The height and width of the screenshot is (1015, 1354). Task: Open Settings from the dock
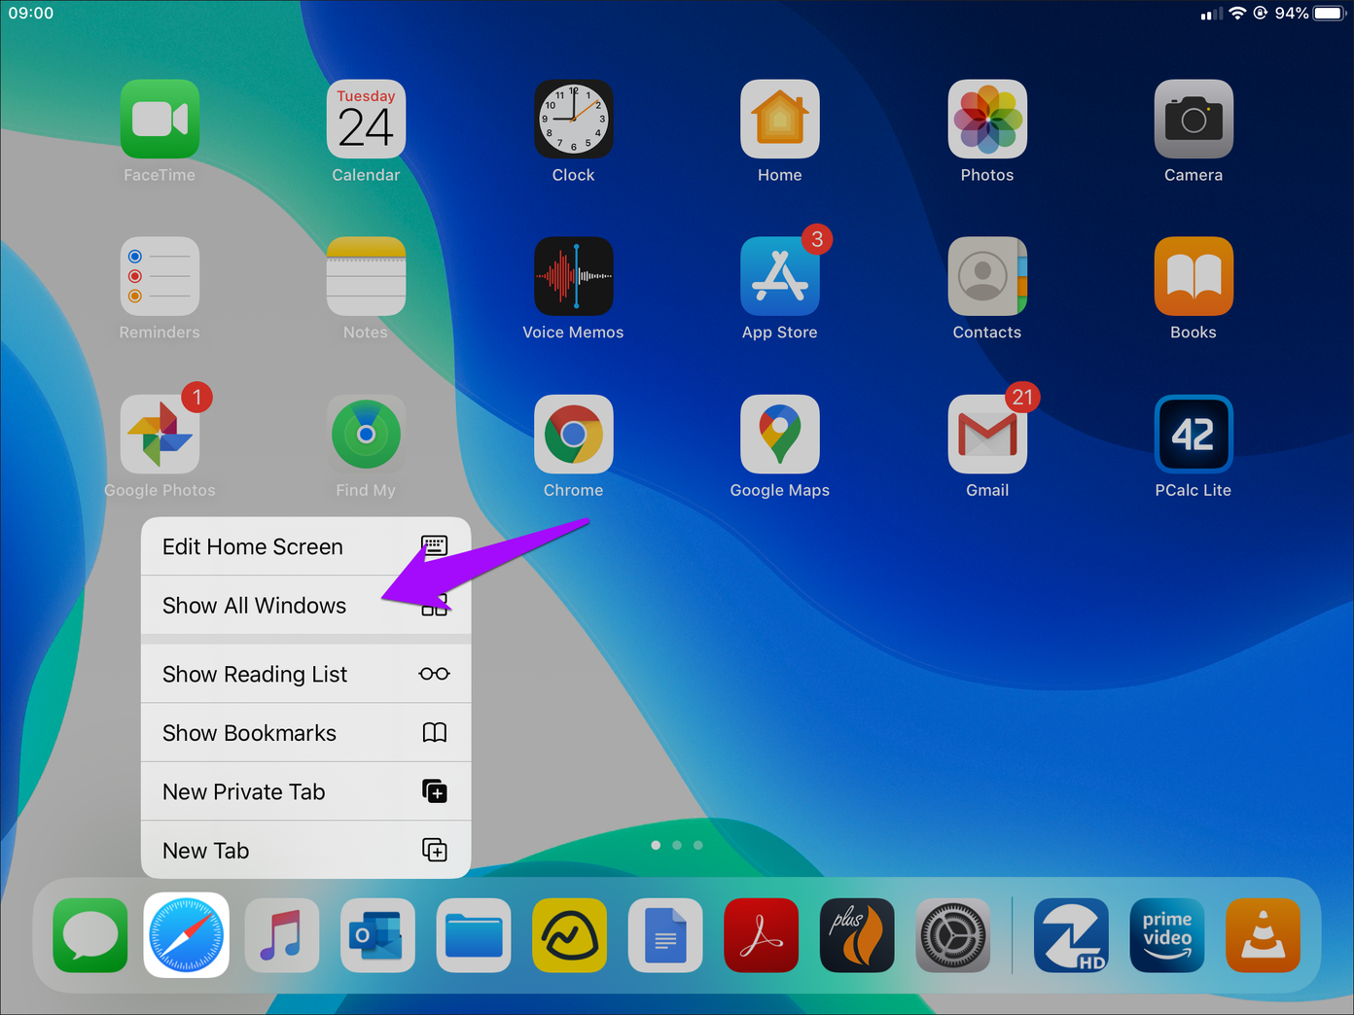[952, 935]
